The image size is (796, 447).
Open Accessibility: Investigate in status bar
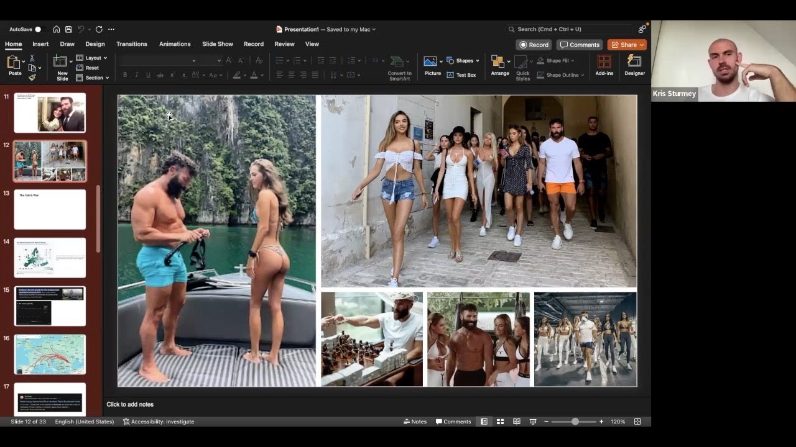coord(159,422)
